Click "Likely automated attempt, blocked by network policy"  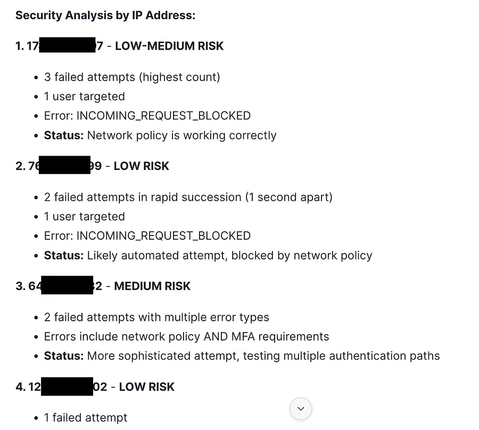(229, 255)
